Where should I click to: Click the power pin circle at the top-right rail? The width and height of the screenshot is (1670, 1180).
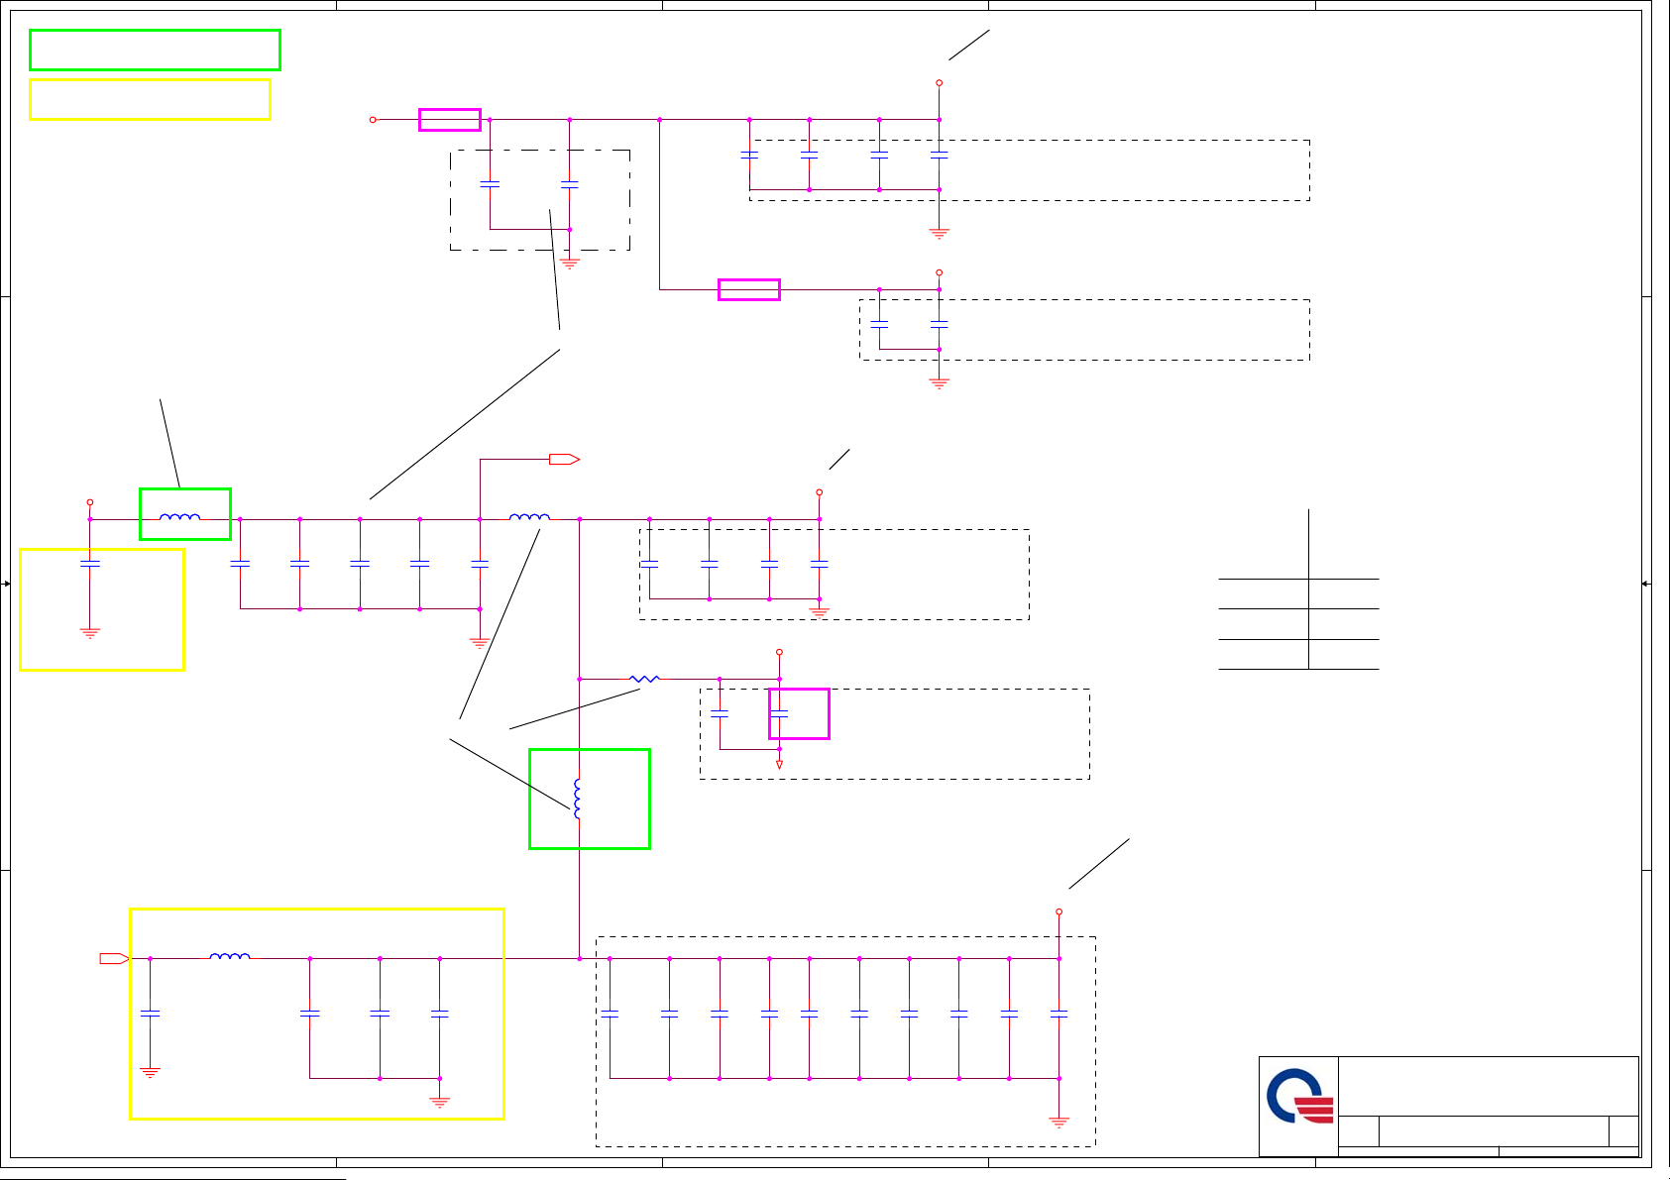coord(940,83)
